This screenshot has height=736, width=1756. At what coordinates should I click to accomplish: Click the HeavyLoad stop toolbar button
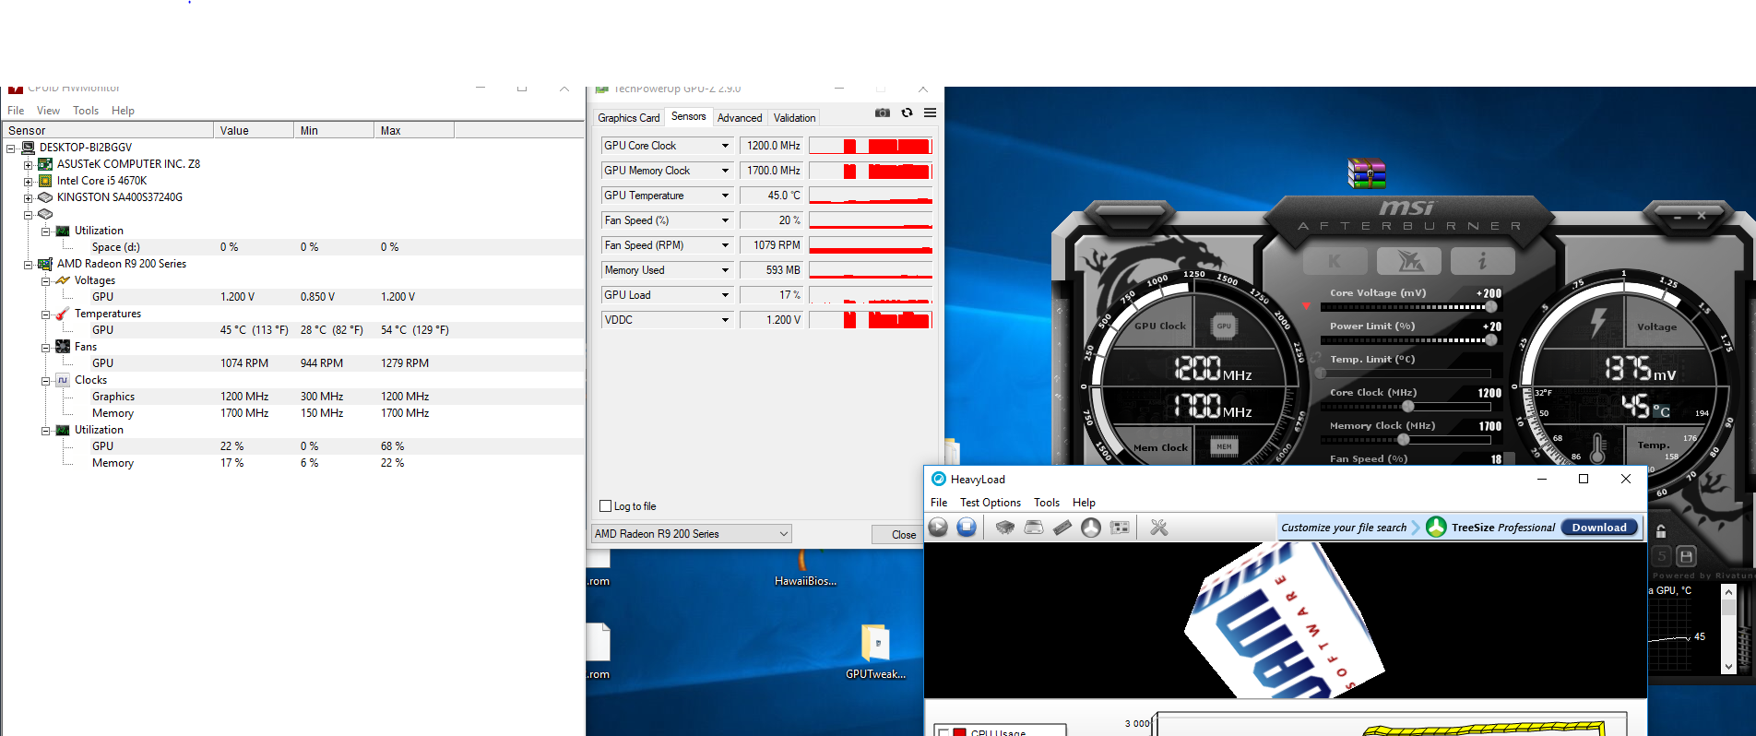pyautogui.click(x=967, y=527)
